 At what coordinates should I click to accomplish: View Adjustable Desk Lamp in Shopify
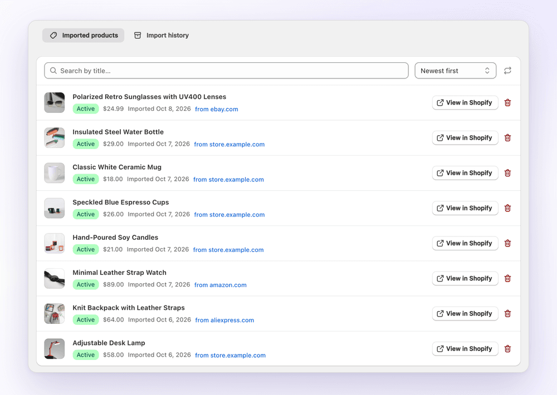pos(465,348)
